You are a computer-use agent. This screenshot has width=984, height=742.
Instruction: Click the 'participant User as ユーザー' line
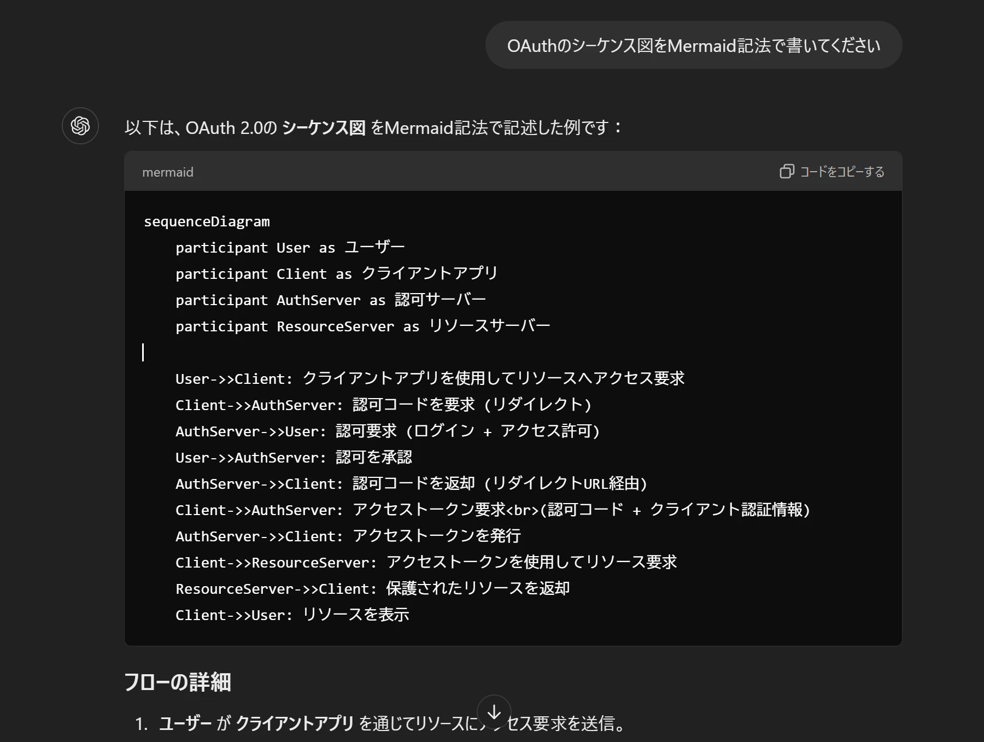[x=290, y=248]
